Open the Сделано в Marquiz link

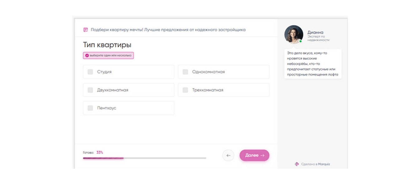tap(315, 164)
